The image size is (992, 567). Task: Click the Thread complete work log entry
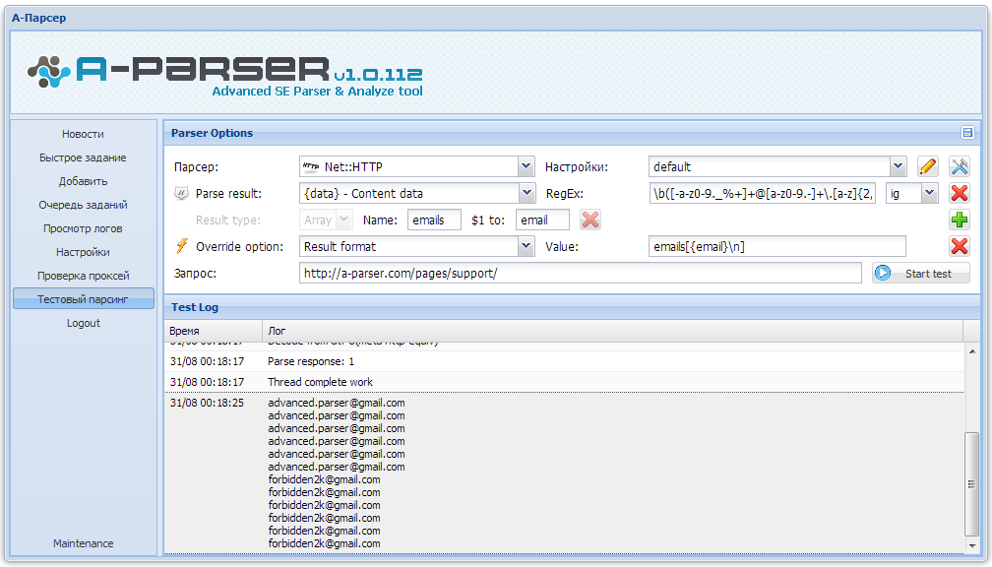(320, 382)
